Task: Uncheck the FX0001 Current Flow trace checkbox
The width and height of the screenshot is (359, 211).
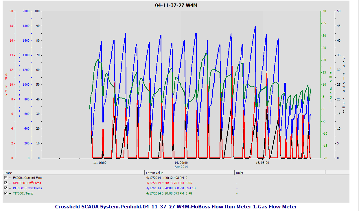Action: [6, 178]
